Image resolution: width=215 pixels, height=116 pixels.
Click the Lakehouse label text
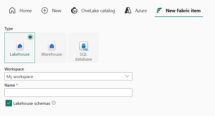(x=20, y=54)
